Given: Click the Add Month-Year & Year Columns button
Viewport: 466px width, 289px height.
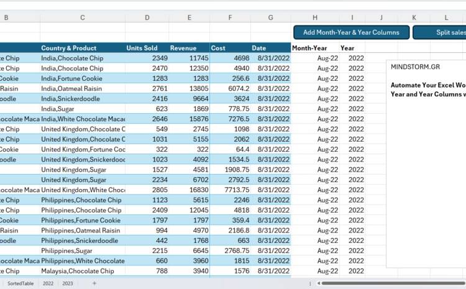Looking at the screenshot, I should pos(351,32).
